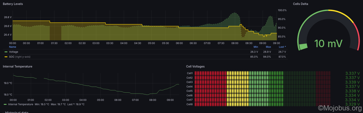Click the yellow SOC legend color swatch
This screenshot has height=113, width=363.
pyautogui.click(x=6, y=57)
